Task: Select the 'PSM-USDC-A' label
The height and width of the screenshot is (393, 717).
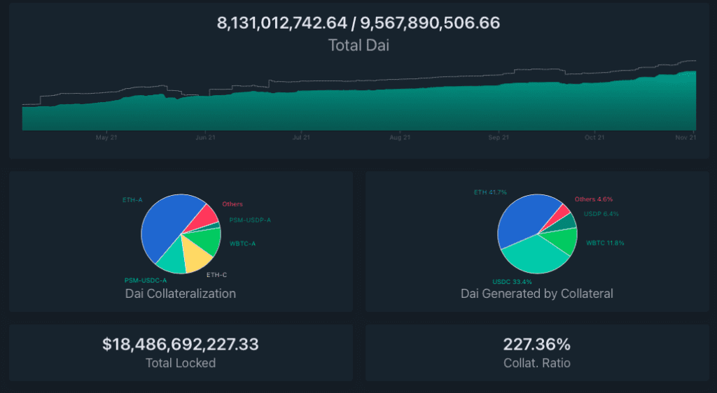Action: [146, 280]
